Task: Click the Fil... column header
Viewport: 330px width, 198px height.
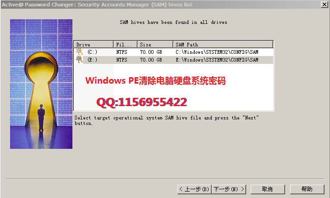Action: 126,45
